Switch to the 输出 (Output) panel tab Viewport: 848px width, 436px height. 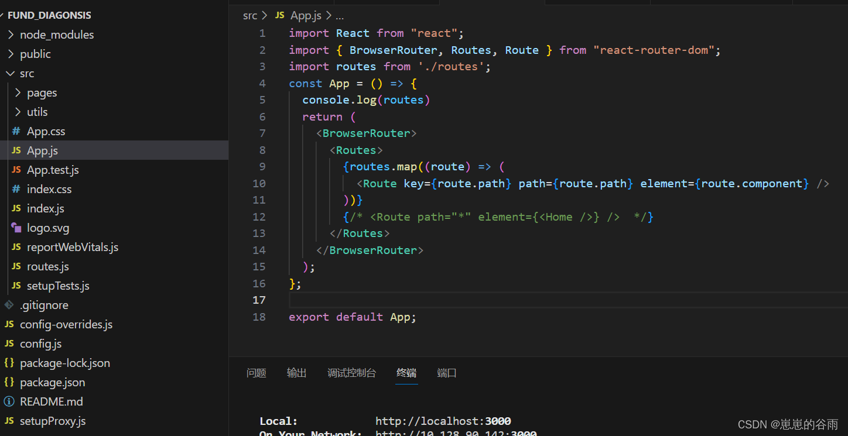(297, 373)
